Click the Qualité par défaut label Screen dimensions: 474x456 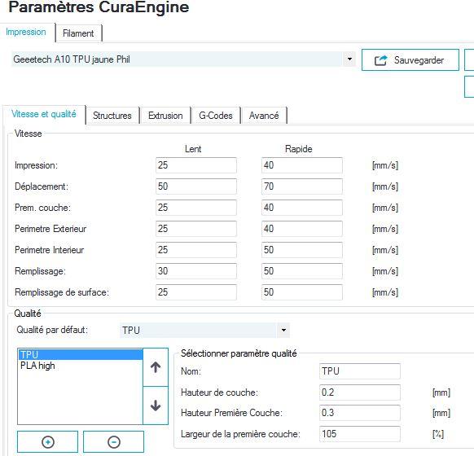[x=52, y=330]
